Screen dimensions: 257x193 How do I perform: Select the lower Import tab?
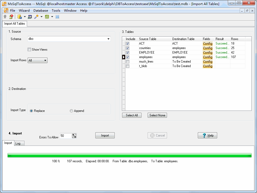tap(8, 143)
